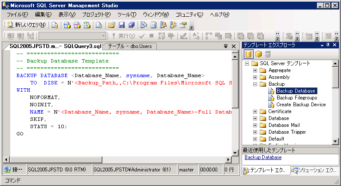Open the 編集(E) menu

coord(43,15)
